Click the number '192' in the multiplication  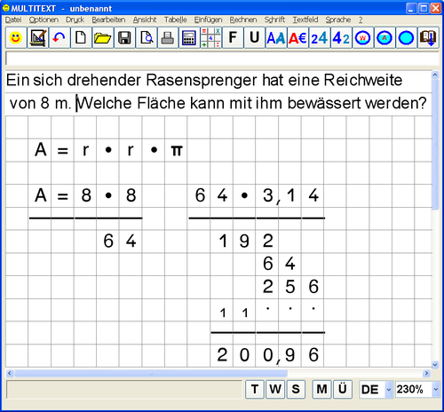246,241
